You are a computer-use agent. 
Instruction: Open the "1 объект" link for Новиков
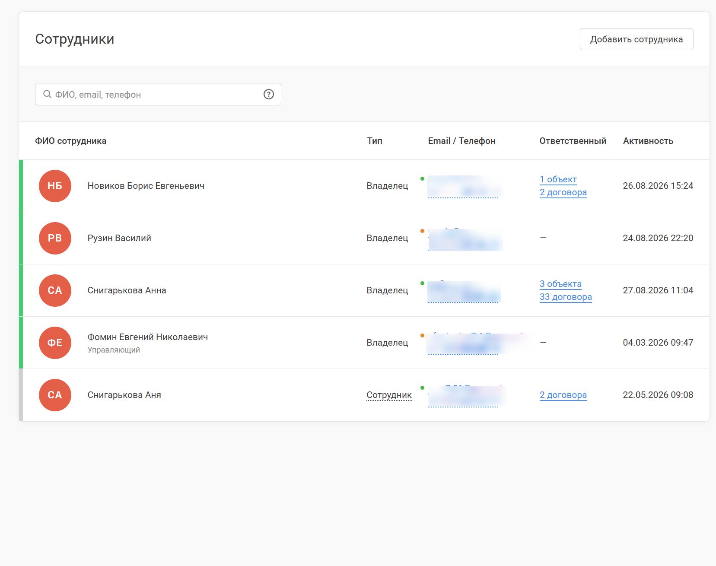click(558, 179)
